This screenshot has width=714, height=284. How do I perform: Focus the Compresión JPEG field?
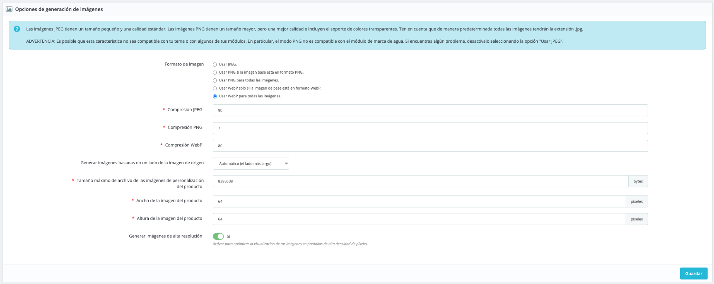430,110
